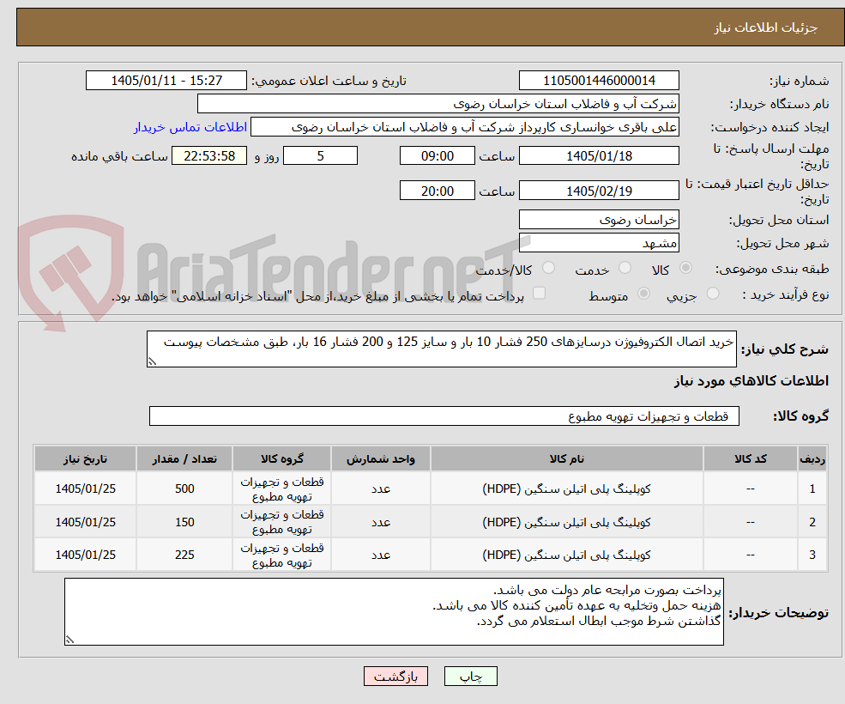Image resolution: width=845 pixels, height=704 pixels.
Task: Click the need number field 1105001446000014
Action: coord(599,81)
